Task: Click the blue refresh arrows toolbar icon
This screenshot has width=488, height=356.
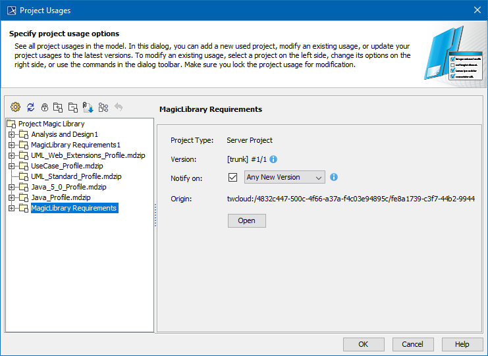Action: point(30,107)
